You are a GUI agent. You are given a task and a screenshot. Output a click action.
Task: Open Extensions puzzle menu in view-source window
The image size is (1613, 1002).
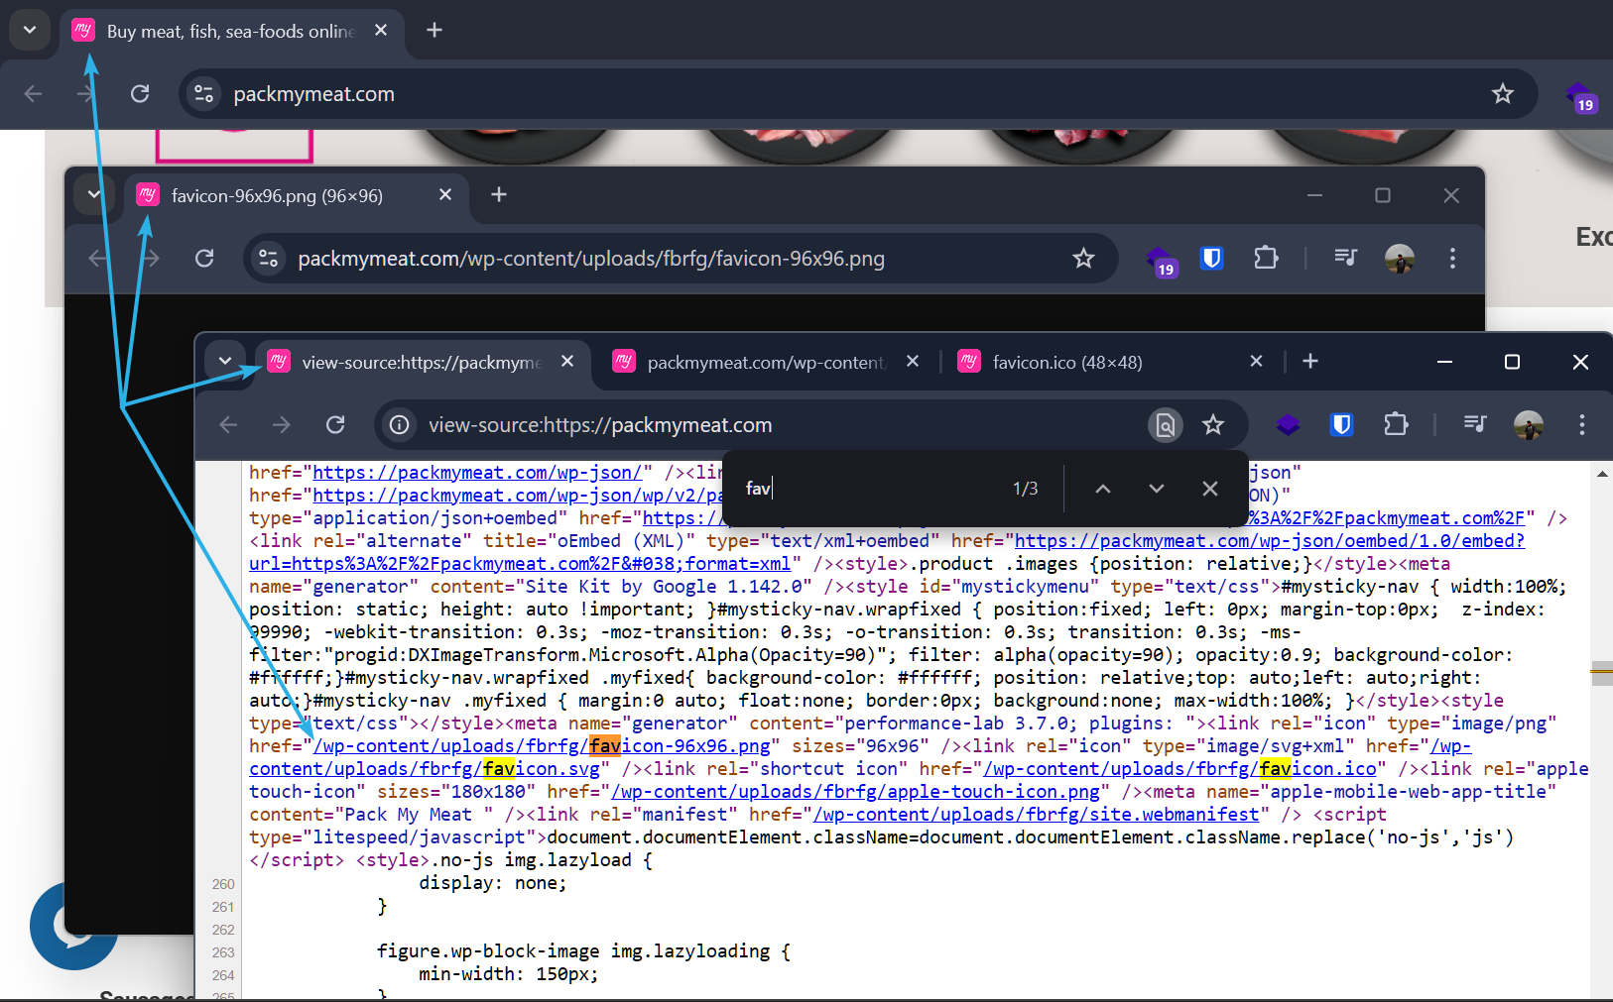[1396, 424]
